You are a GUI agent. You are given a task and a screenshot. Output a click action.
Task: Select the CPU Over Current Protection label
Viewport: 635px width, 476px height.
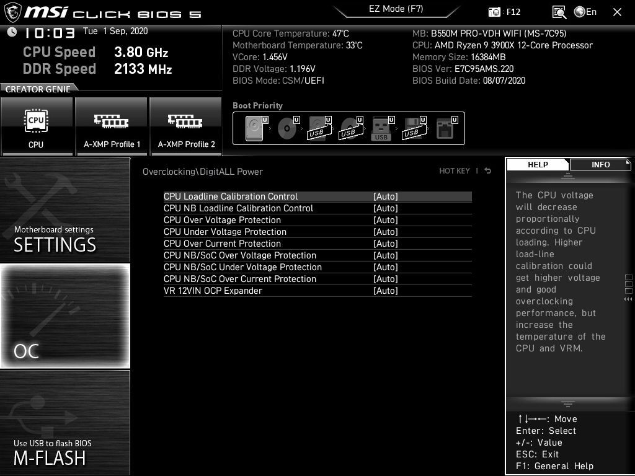(x=222, y=243)
